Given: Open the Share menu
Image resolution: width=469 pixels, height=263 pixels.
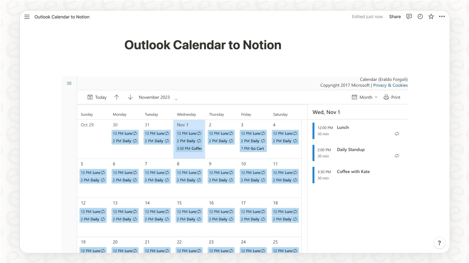Looking at the screenshot, I should 395,16.
